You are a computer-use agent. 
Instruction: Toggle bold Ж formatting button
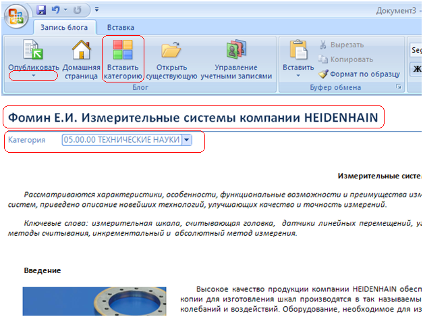click(416, 69)
